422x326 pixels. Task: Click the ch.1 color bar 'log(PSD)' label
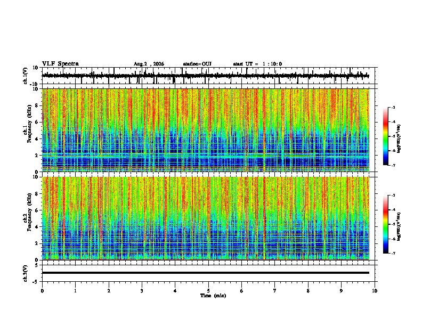(399, 139)
